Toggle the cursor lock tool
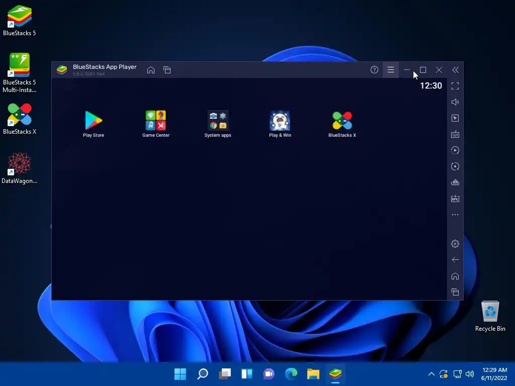Screen dimensions: 515x386 point(455,118)
